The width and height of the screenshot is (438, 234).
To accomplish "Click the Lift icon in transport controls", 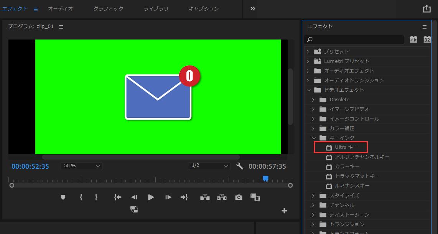I will [205, 197].
